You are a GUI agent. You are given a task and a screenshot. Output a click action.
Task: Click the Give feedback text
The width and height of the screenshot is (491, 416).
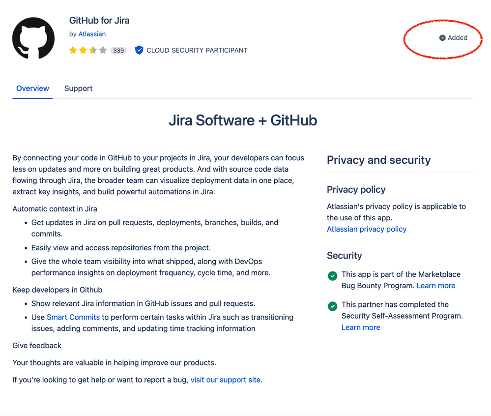pyautogui.click(x=37, y=346)
